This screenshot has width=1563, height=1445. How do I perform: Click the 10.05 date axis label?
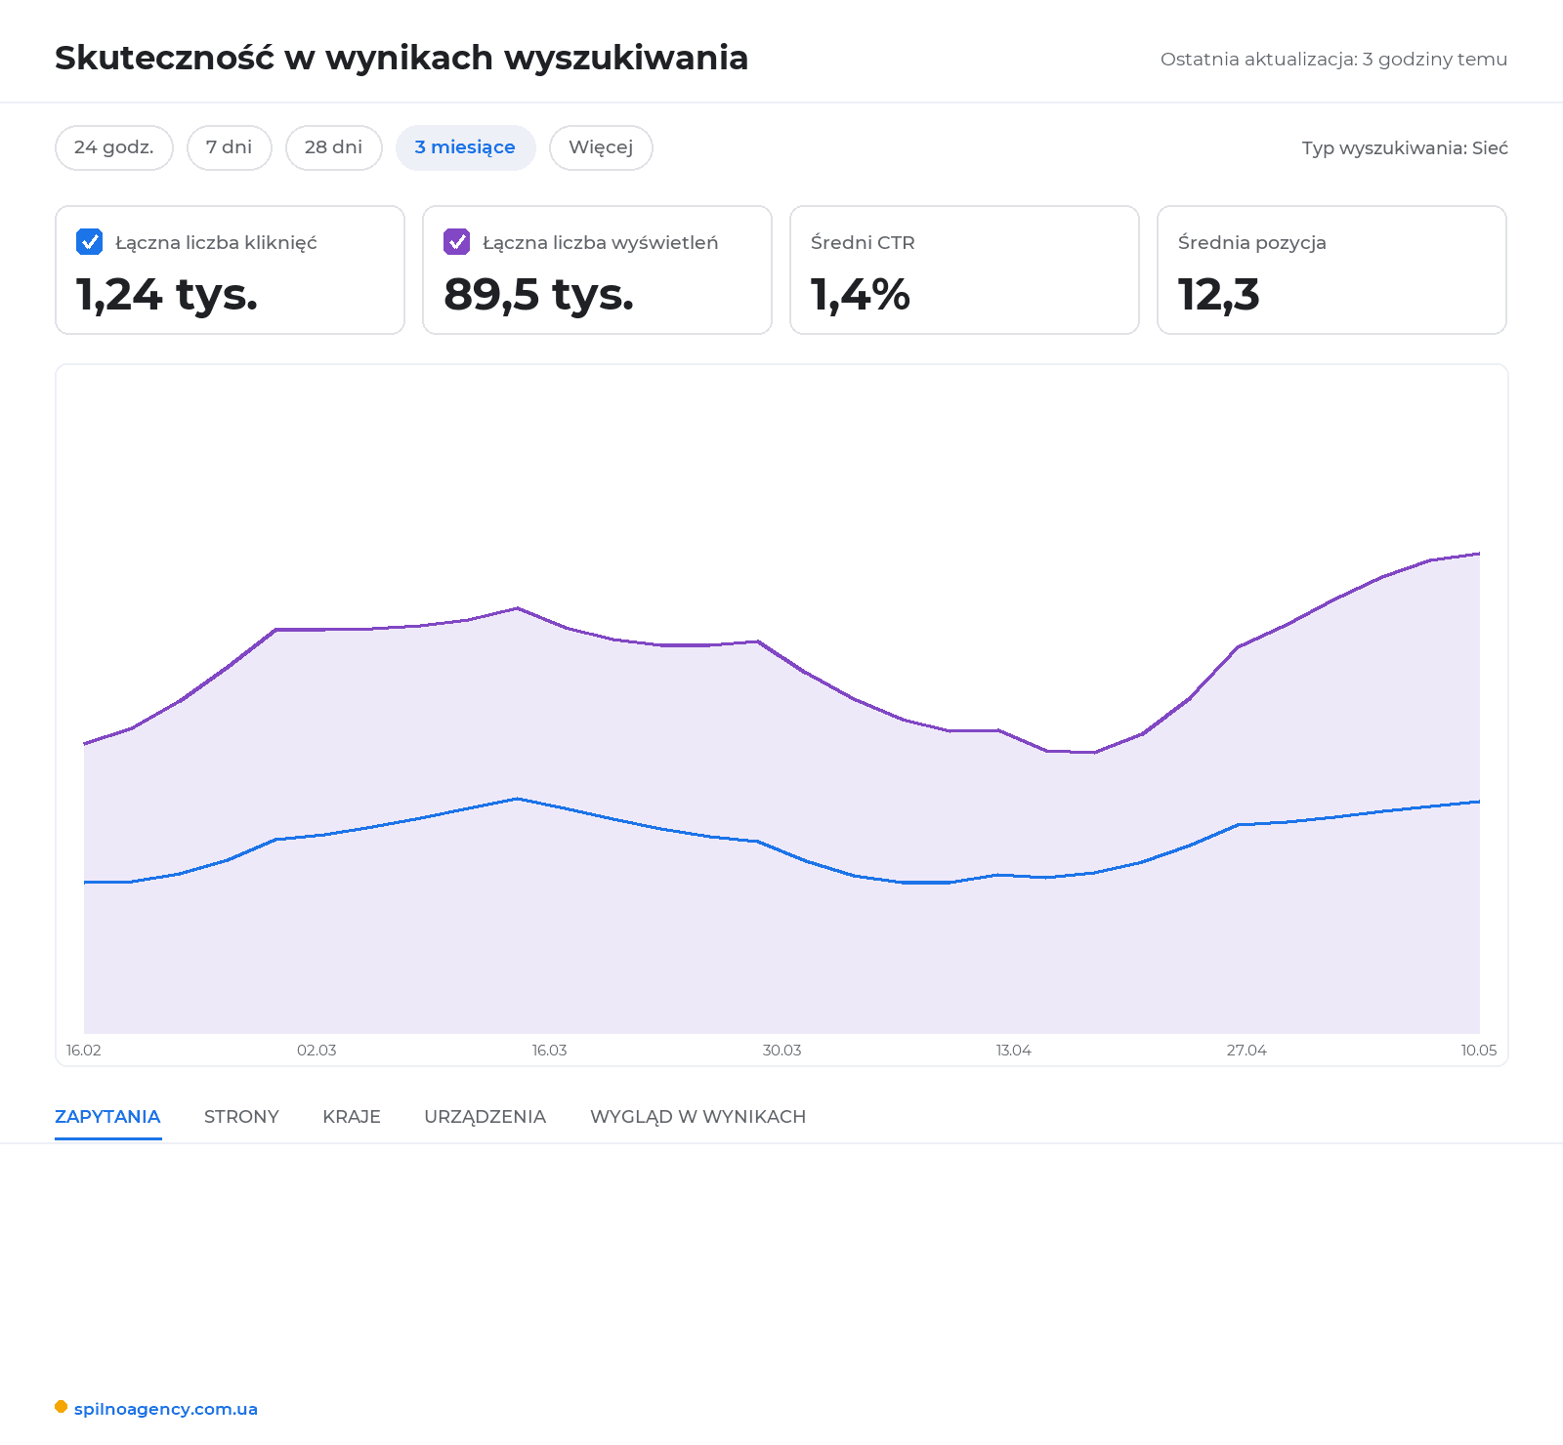coord(1479,1051)
